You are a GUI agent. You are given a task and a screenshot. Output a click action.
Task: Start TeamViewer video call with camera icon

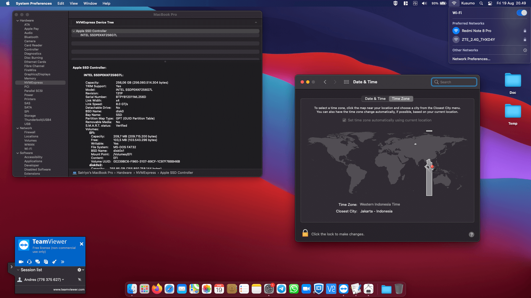tap(21, 262)
